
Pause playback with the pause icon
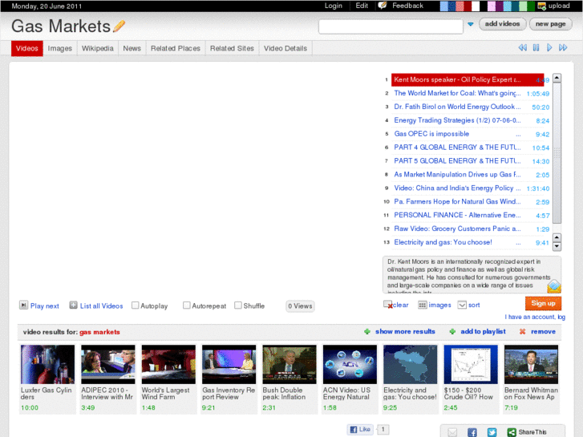pyautogui.click(x=536, y=47)
